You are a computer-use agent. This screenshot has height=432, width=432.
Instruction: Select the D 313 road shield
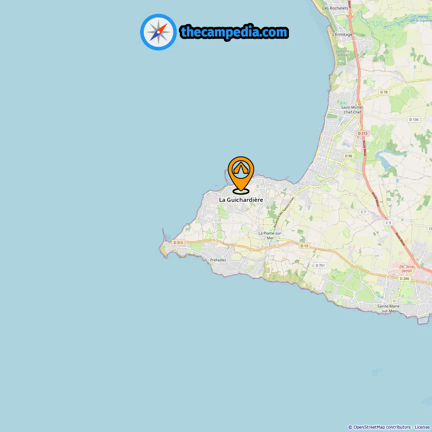pos(178,243)
